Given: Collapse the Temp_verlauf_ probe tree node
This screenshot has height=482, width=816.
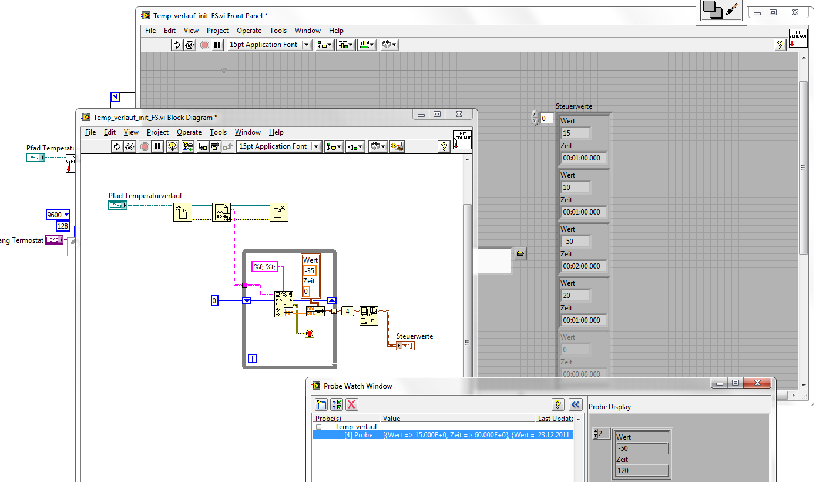Looking at the screenshot, I should [x=319, y=427].
